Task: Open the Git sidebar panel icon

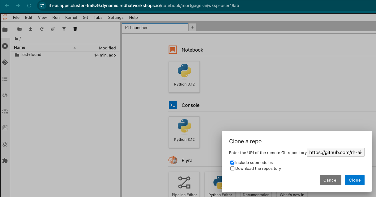Action: tap(5, 62)
